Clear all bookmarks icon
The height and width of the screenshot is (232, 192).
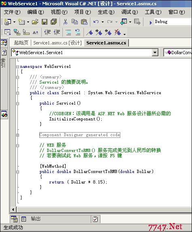point(117,32)
